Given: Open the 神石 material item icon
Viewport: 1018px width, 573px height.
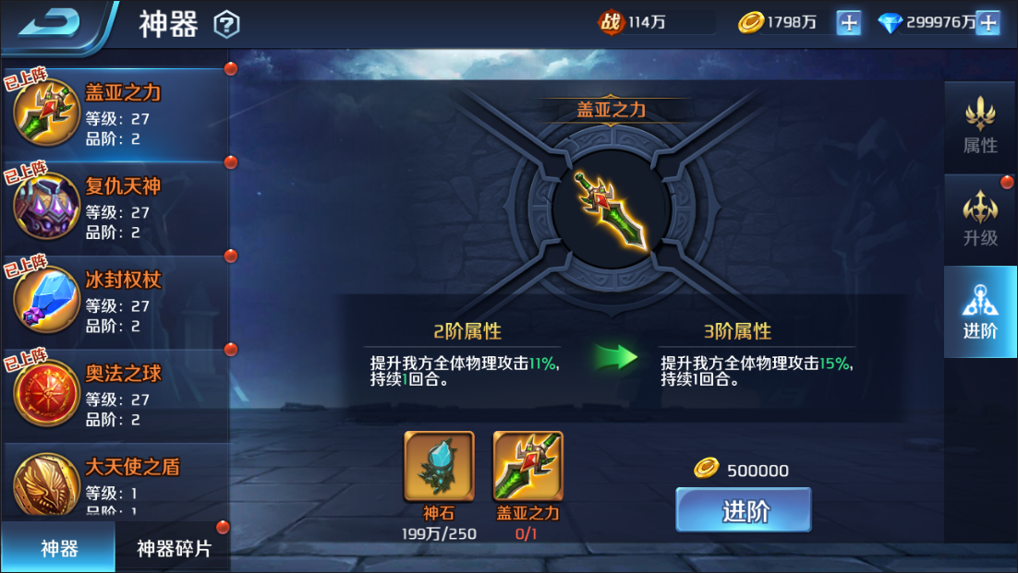Looking at the screenshot, I should (x=439, y=466).
